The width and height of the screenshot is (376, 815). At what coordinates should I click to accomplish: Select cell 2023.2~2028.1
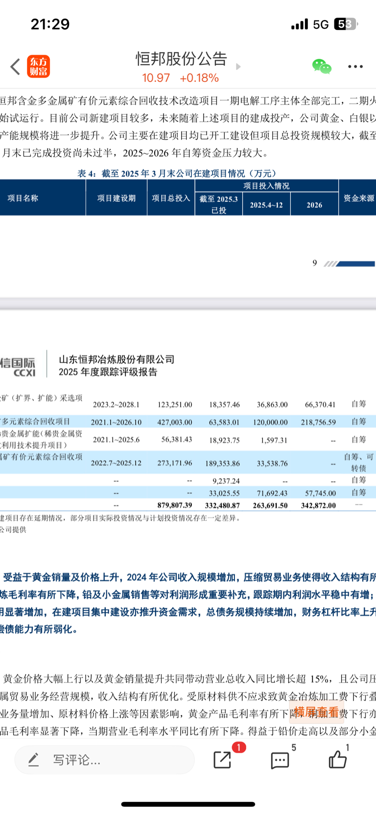tap(116, 405)
